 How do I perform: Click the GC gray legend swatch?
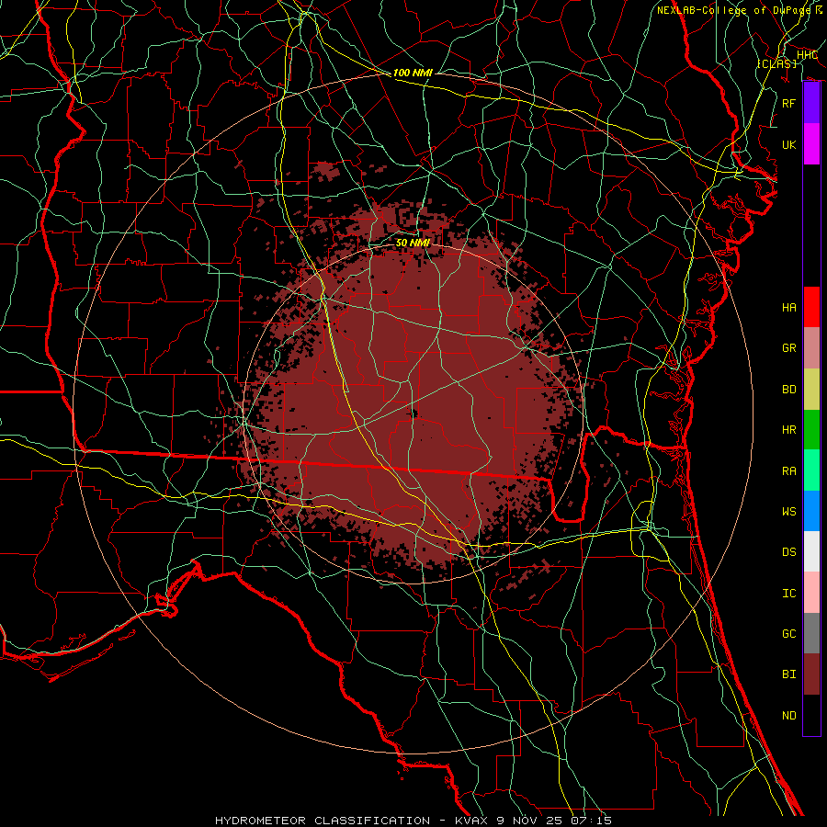811,633
